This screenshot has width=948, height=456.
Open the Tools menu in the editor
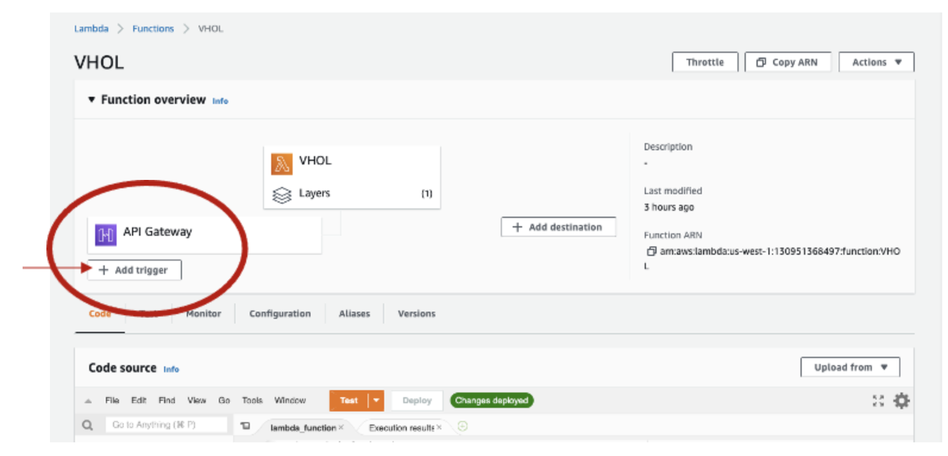point(252,401)
